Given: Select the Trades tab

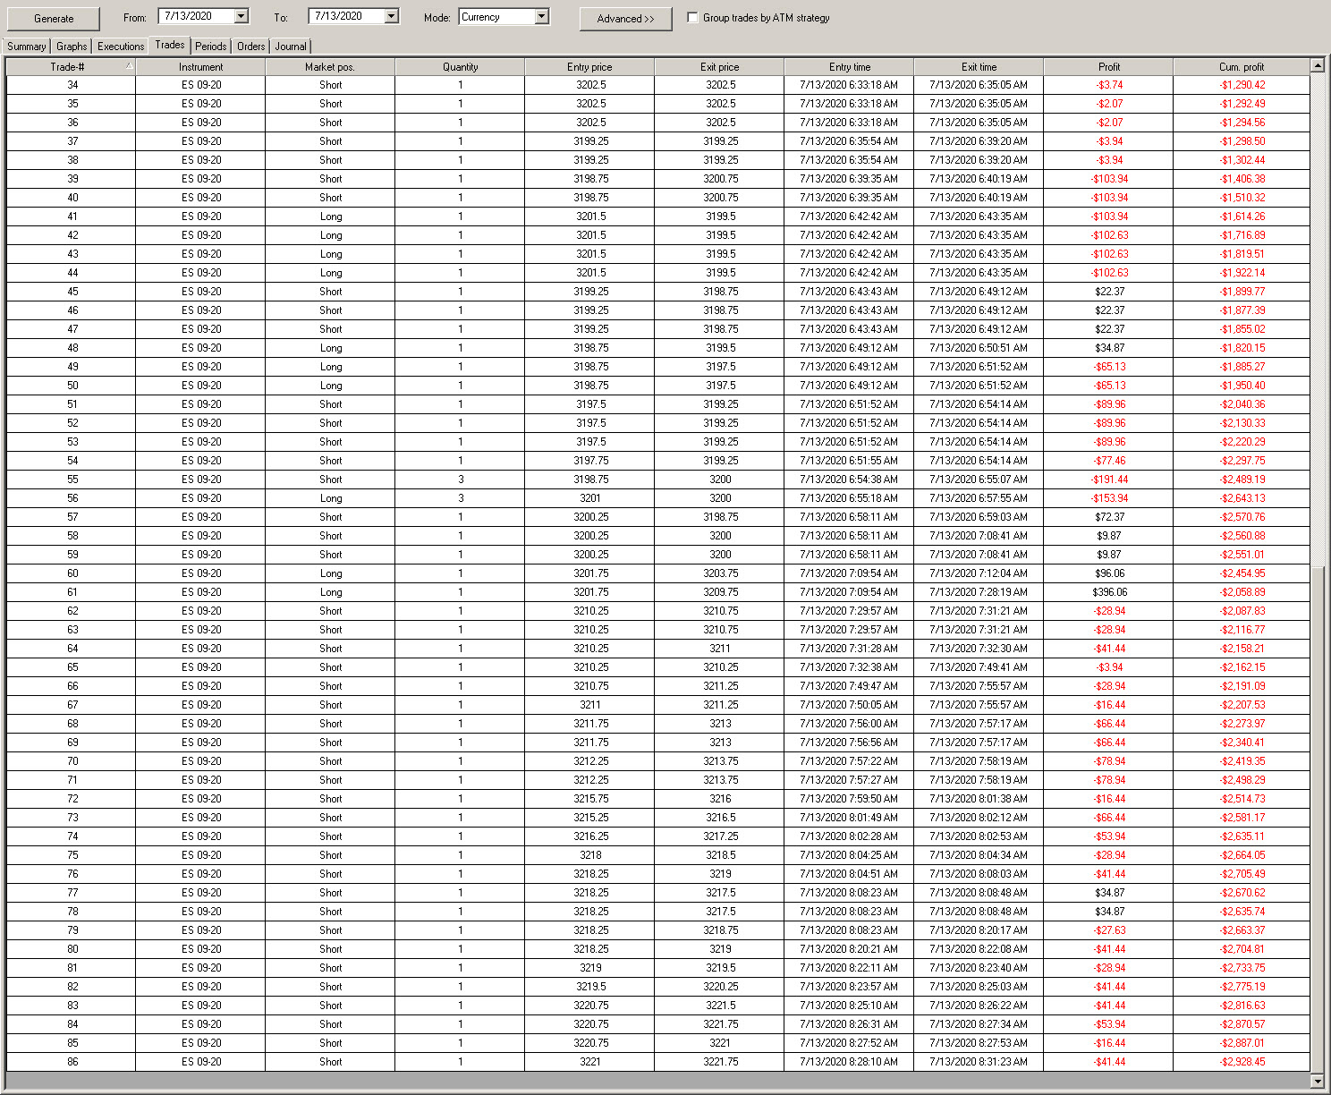Looking at the screenshot, I should (170, 45).
